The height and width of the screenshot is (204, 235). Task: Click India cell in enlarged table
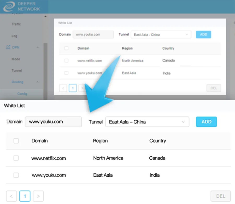pos(155,175)
